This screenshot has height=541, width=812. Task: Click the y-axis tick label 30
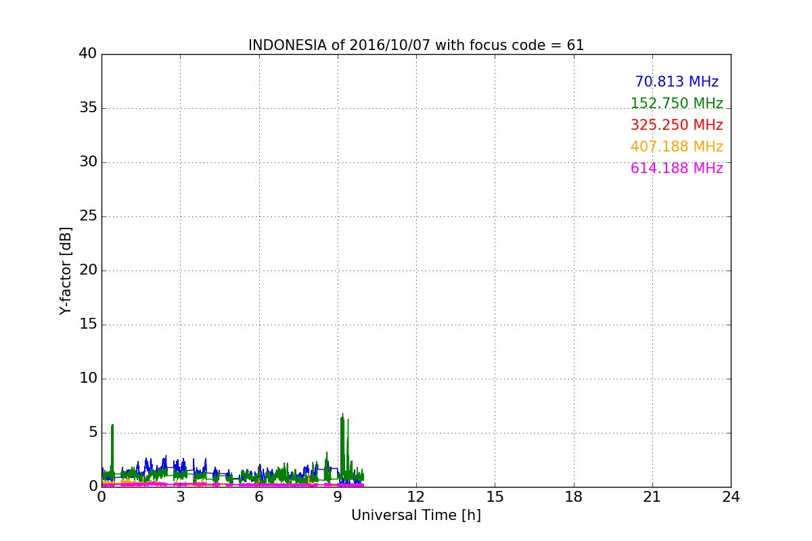[88, 162]
